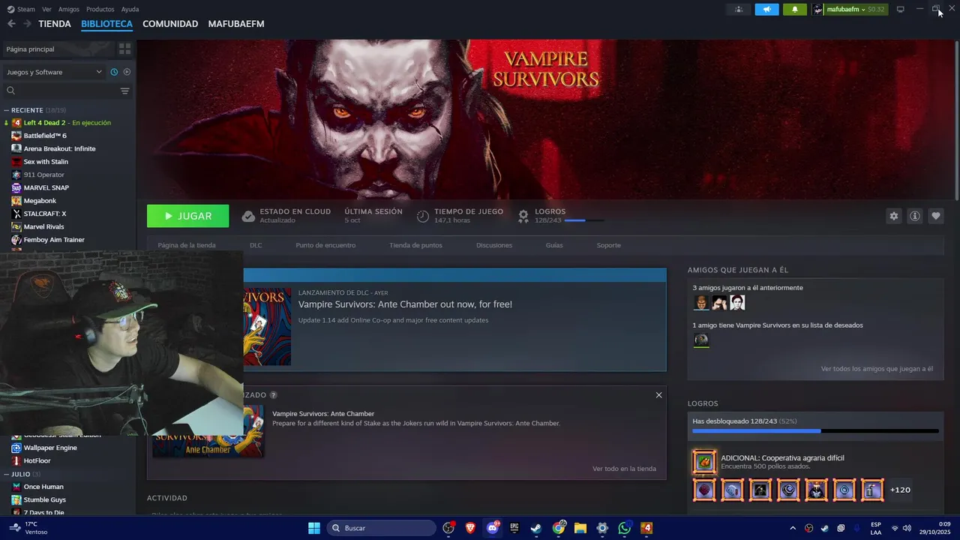View the +120 more achievements
960x540 pixels.
[x=900, y=490]
